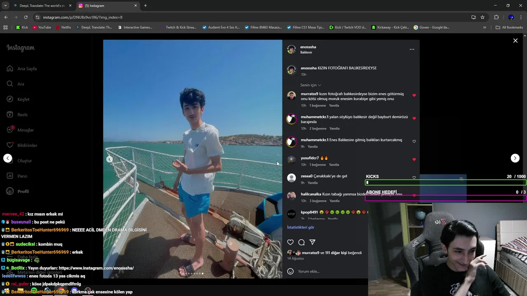This screenshot has width=527, height=296.
Task: Open Kickaway bookmark
Action: click(390, 28)
